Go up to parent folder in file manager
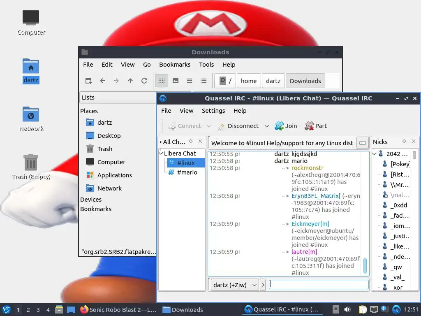Screen dimensions: 421x316 pos(130,81)
